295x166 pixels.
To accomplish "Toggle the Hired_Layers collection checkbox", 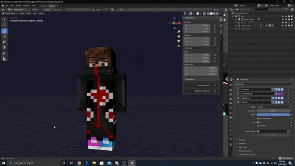I will [239, 19].
